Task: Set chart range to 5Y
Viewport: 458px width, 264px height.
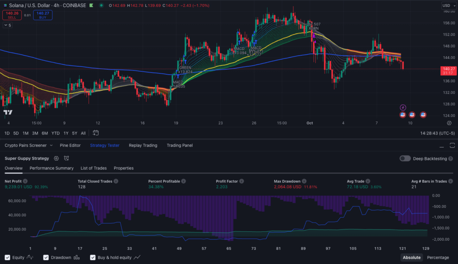Action: pyautogui.click(x=75, y=133)
